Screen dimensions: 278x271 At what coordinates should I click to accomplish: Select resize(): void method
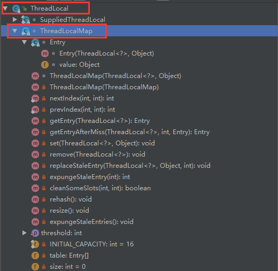click(69, 211)
